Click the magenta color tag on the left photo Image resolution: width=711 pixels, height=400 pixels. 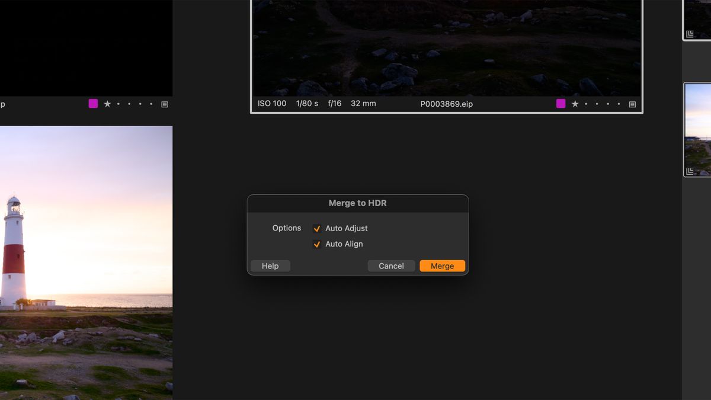(x=92, y=103)
